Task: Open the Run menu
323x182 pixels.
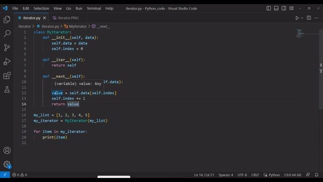Action: coord(79,9)
